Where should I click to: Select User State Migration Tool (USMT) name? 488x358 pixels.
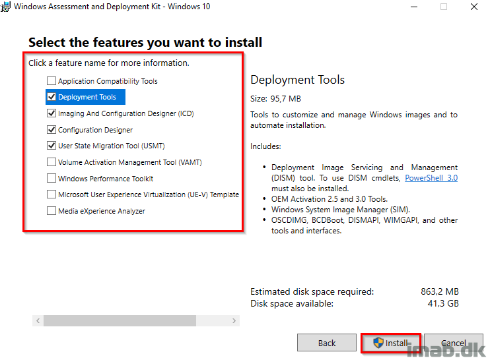112,146
